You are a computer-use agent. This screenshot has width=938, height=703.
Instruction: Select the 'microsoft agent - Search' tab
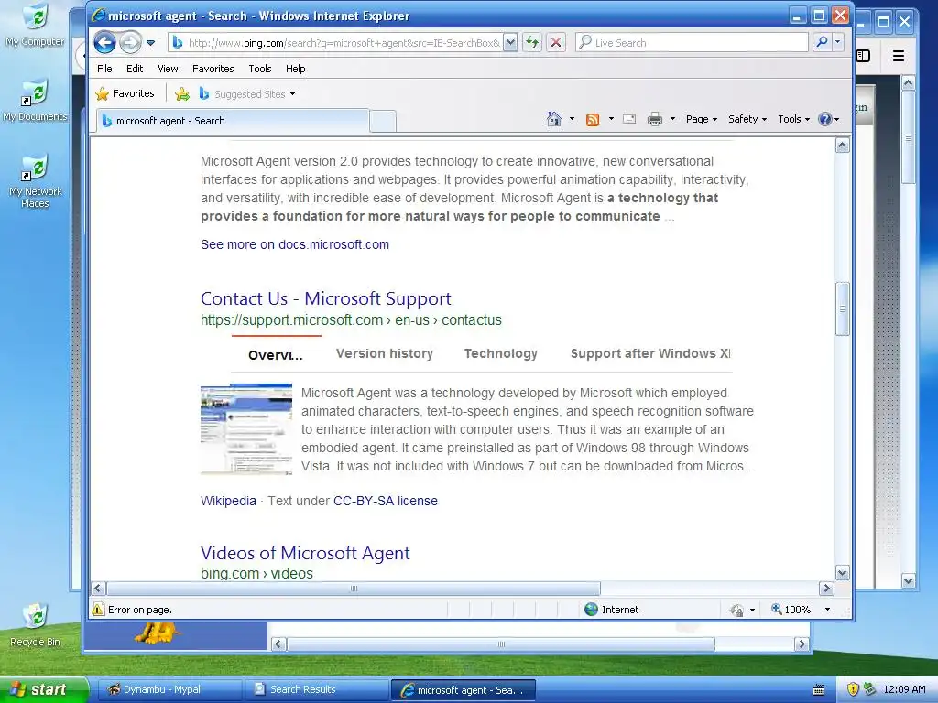[x=232, y=121]
